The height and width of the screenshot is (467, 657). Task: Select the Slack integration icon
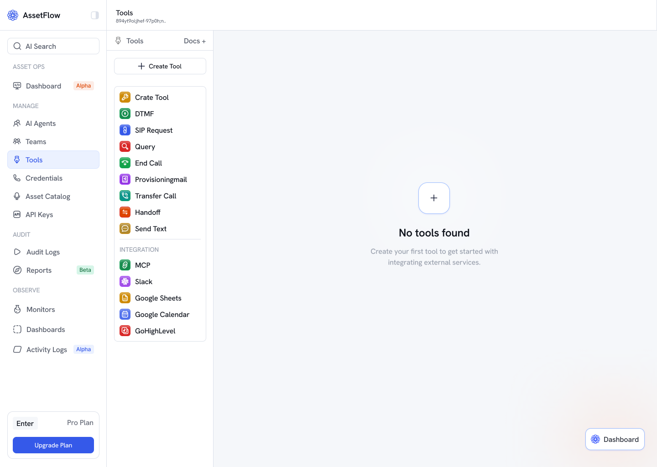[x=125, y=281]
